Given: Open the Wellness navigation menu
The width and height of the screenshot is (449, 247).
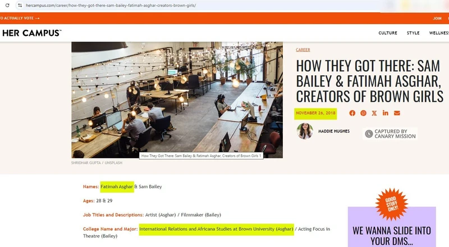Looking at the screenshot, I should point(438,33).
